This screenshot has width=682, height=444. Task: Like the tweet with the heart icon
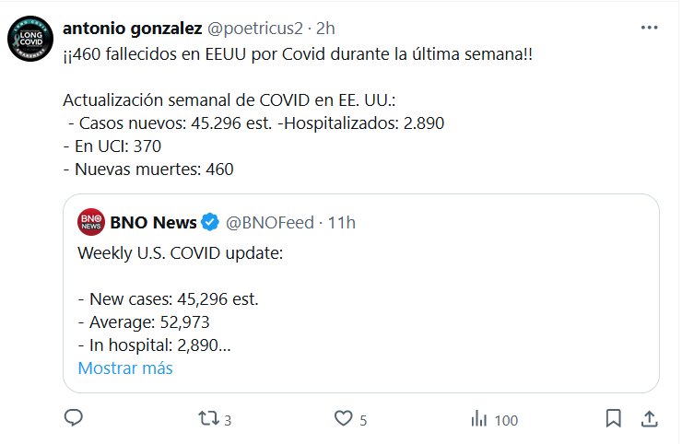point(343,419)
